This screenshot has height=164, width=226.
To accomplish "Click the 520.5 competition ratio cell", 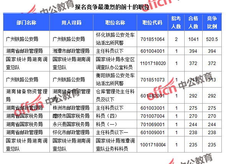I will pos(212,39).
